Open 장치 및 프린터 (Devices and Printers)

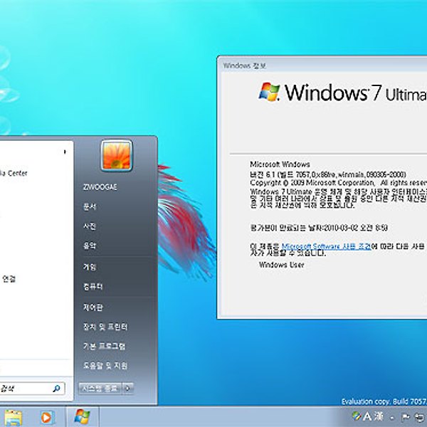tap(105, 327)
